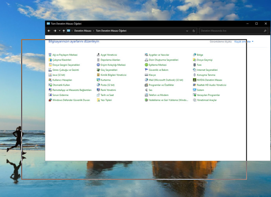The image size is (271, 197).
Task: Expand chevron after Denetim Masası breadcrumb
Action: [x=93, y=31]
